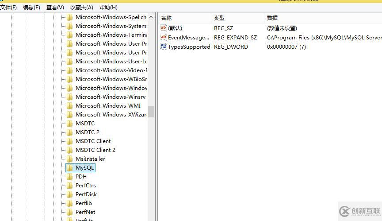This screenshot has height=221, width=382.
Task: Click the MySQL folder icon
Action: click(x=70, y=167)
